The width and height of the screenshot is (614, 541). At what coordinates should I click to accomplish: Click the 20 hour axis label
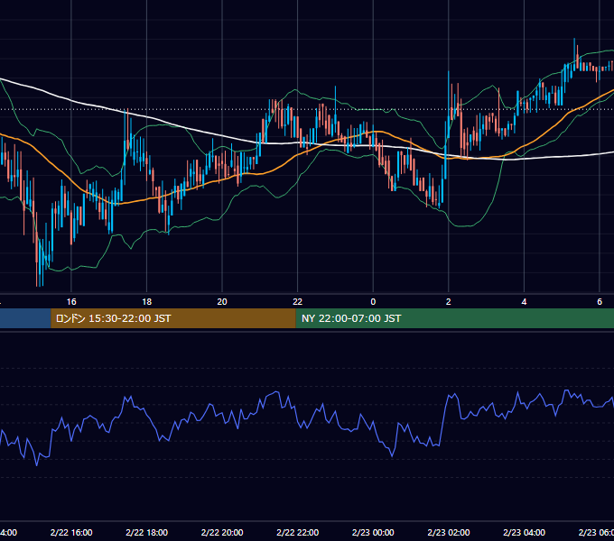[222, 302]
